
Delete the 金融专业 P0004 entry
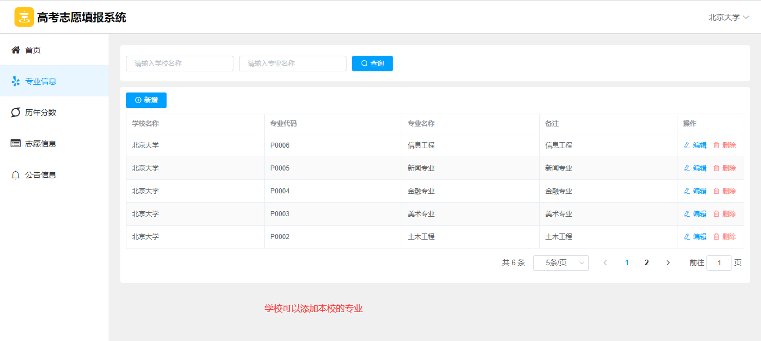(724, 191)
